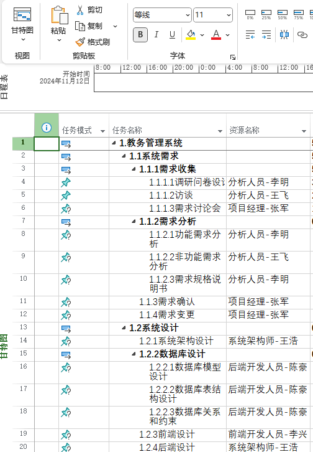This screenshot has width=313, height=452.
Task: Click the Cut (剪切) scissors icon
Action: pos(80,11)
